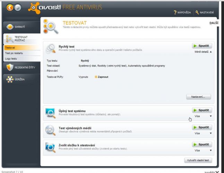Click green play arrow on Úplný test Spustit

click(x=195, y=110)
